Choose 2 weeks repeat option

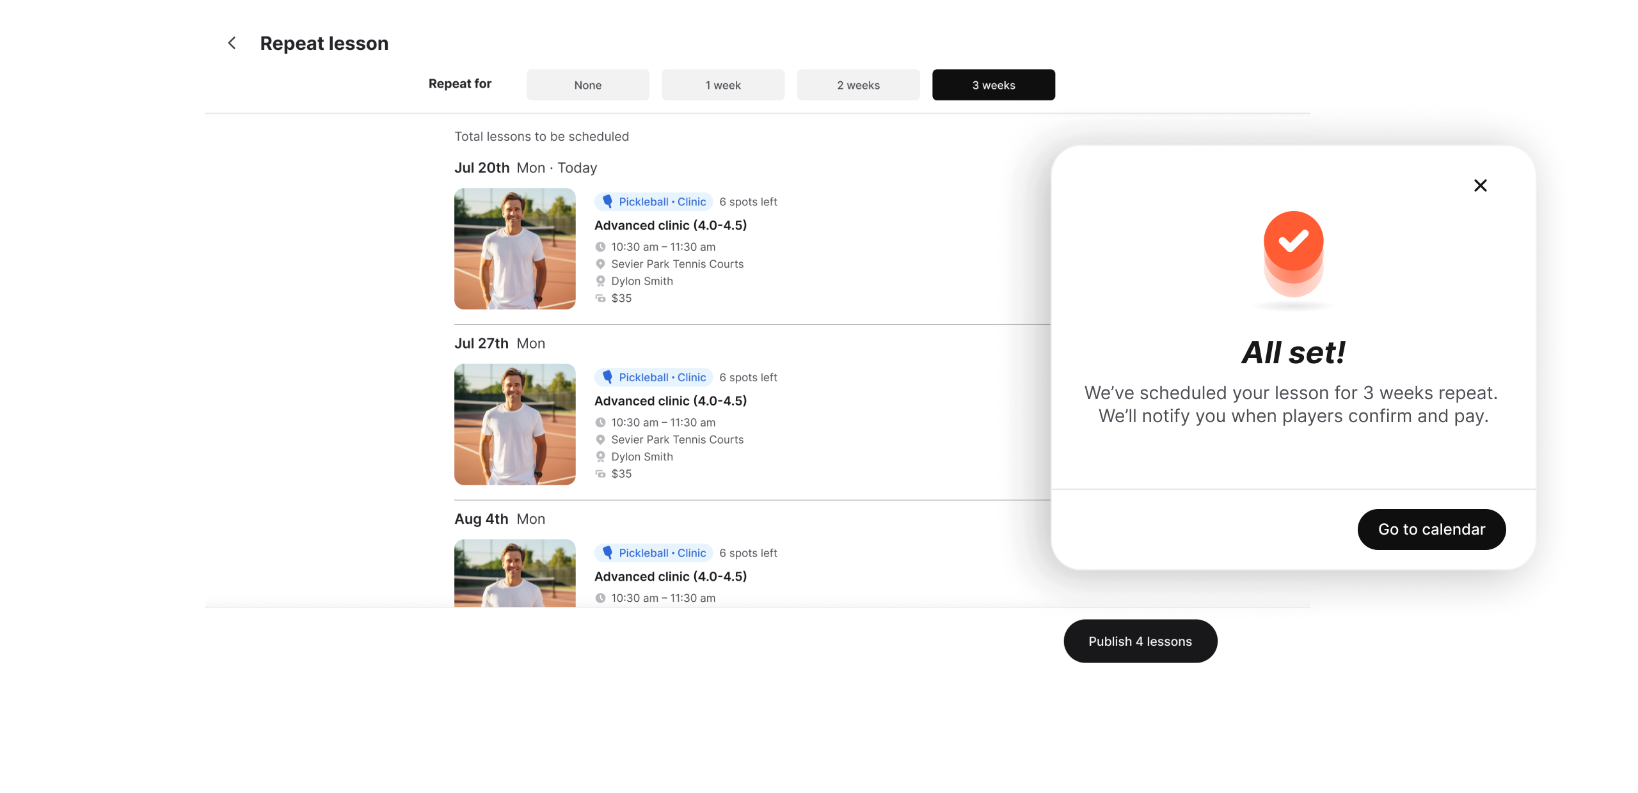[858, 85]
